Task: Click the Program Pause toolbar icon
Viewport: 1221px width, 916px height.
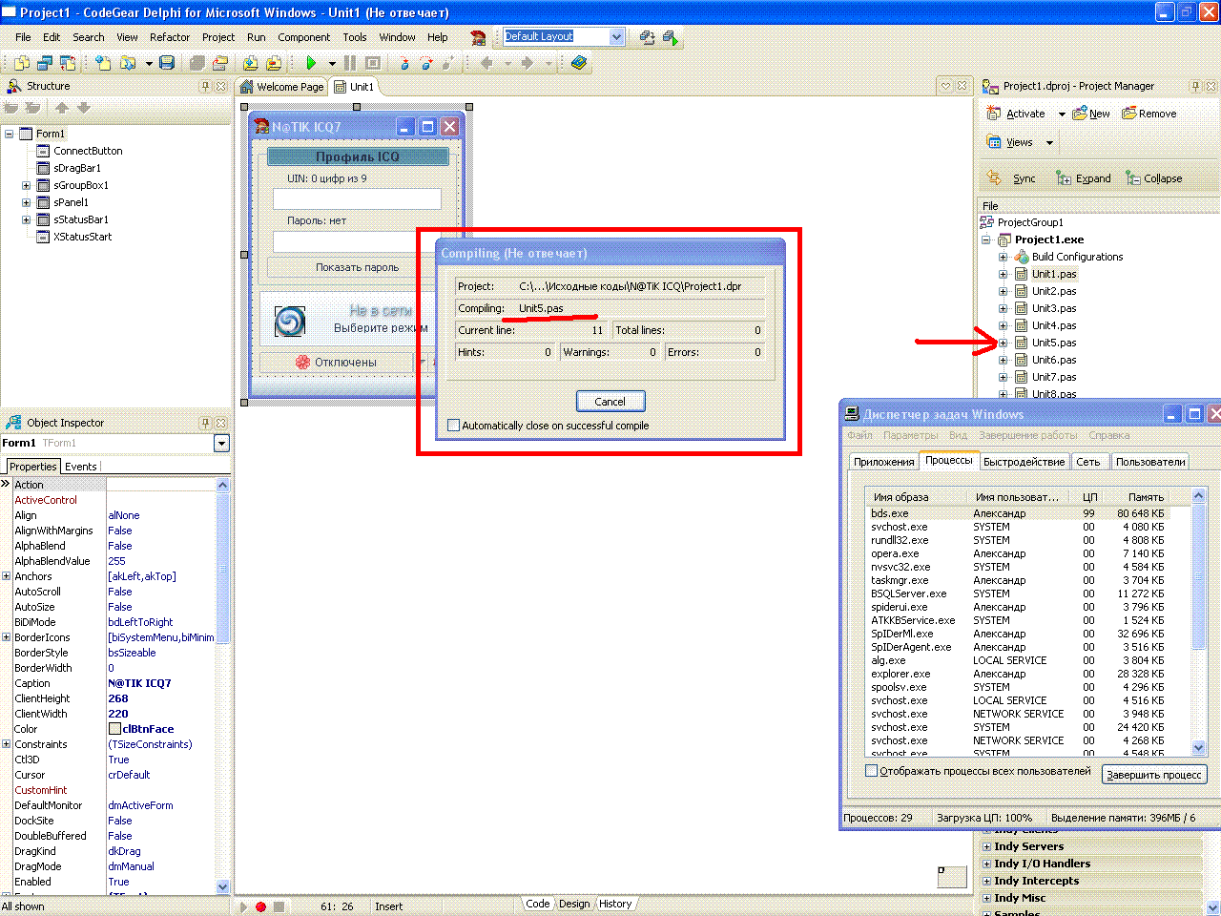Action: coord(350,63)
